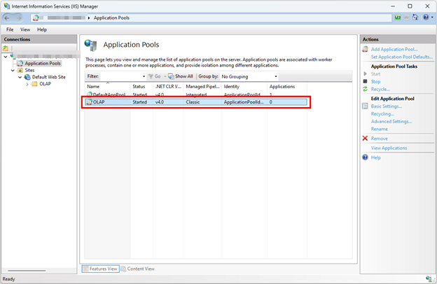Click View Applications link

389,148
